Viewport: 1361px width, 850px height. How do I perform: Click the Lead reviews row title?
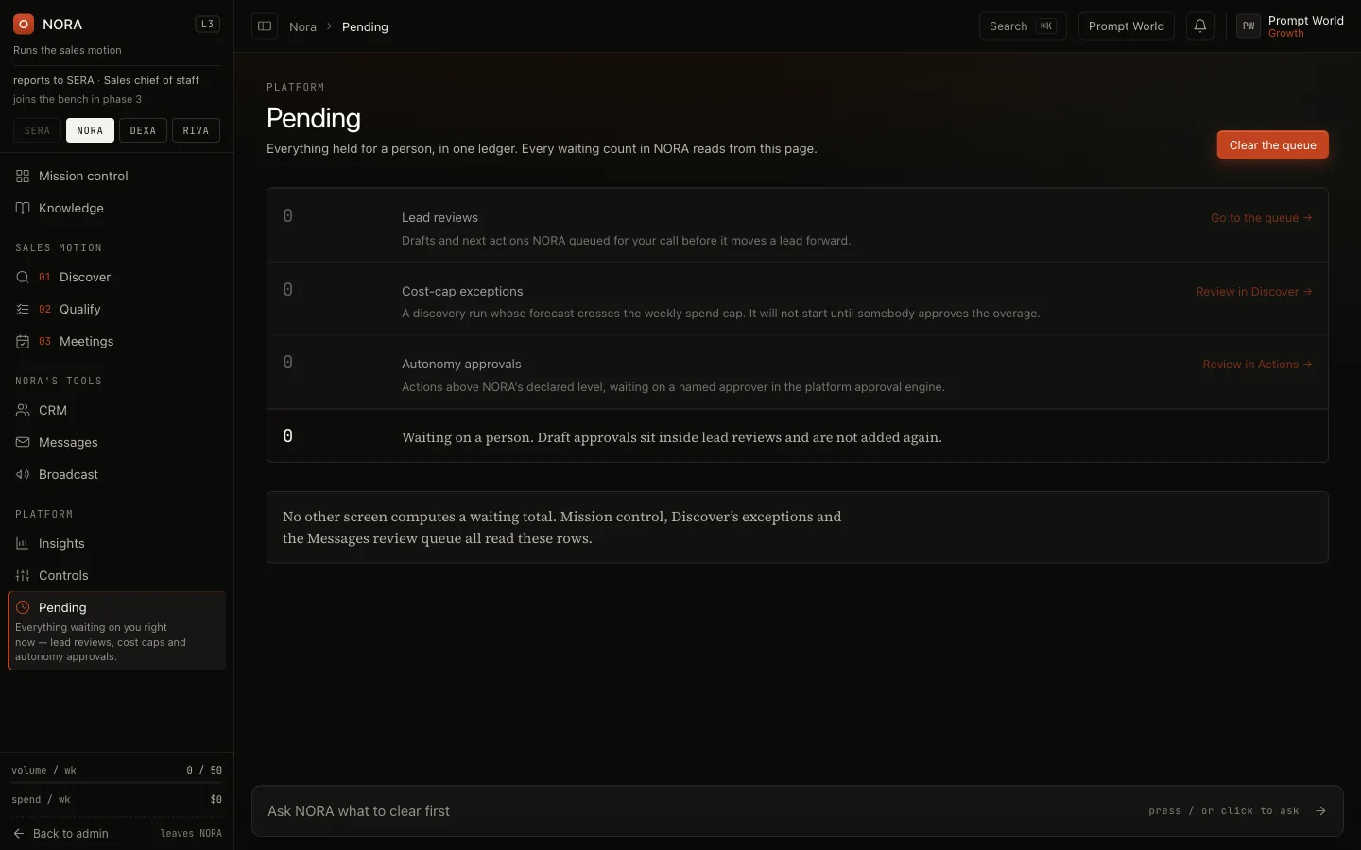click(439, 218)
